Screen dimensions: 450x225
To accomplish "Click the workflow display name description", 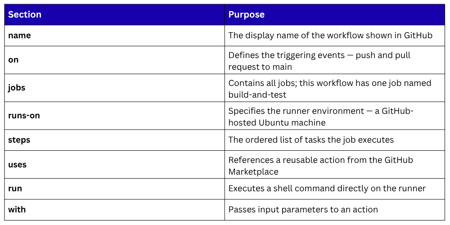I will [330, 35].
